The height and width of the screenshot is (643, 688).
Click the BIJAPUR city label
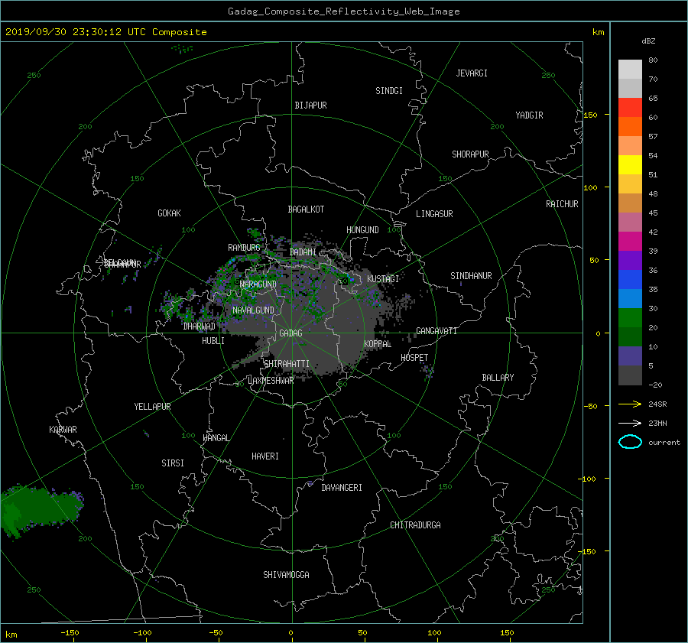tap(310, 106)
